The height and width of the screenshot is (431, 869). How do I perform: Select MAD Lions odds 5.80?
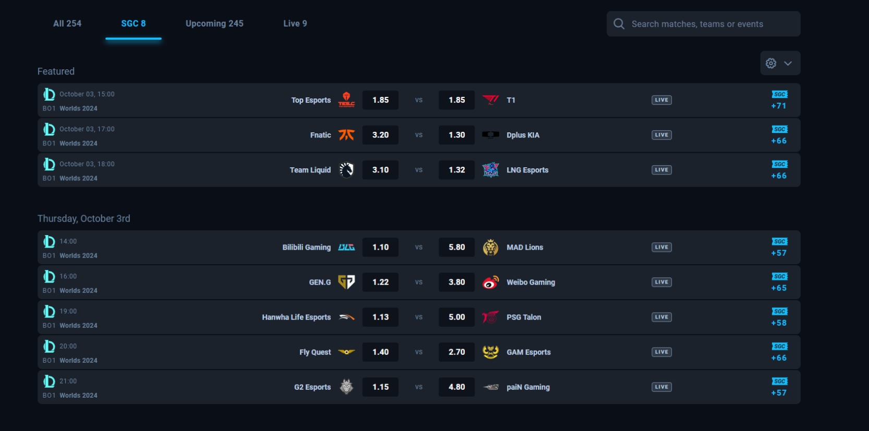pos(457,247)
